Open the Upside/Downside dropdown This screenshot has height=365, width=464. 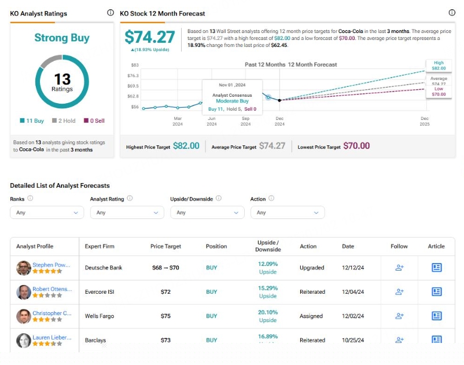[x=208, y=213]
